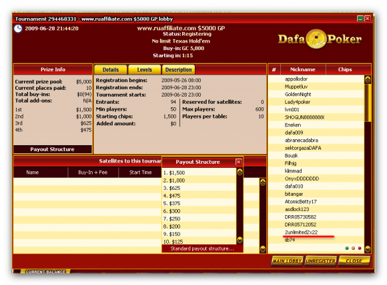The image size is (387, 285).
Task: Sort players by Chips column header
Action: coord(345,69)
